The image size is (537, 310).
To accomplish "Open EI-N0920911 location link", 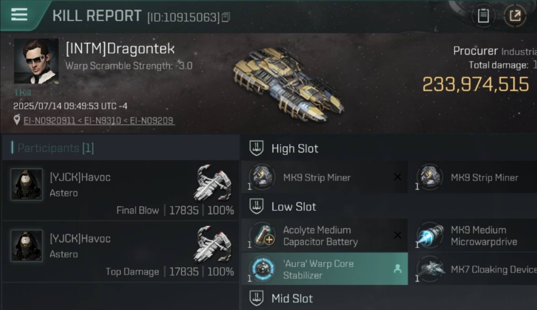I will (x=50, y=120).
